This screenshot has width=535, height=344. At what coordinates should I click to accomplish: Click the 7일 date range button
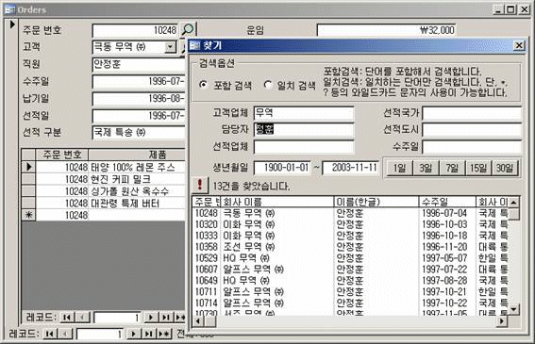pyautogui.click(x=452, y=168)
